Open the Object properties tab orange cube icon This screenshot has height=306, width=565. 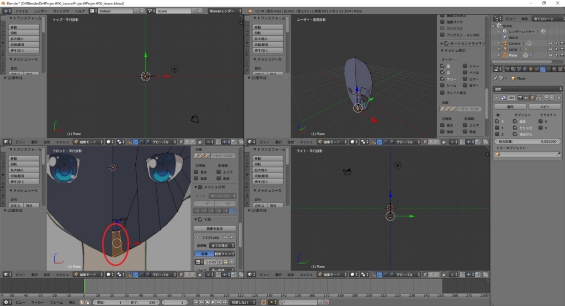tap(531, 69)
